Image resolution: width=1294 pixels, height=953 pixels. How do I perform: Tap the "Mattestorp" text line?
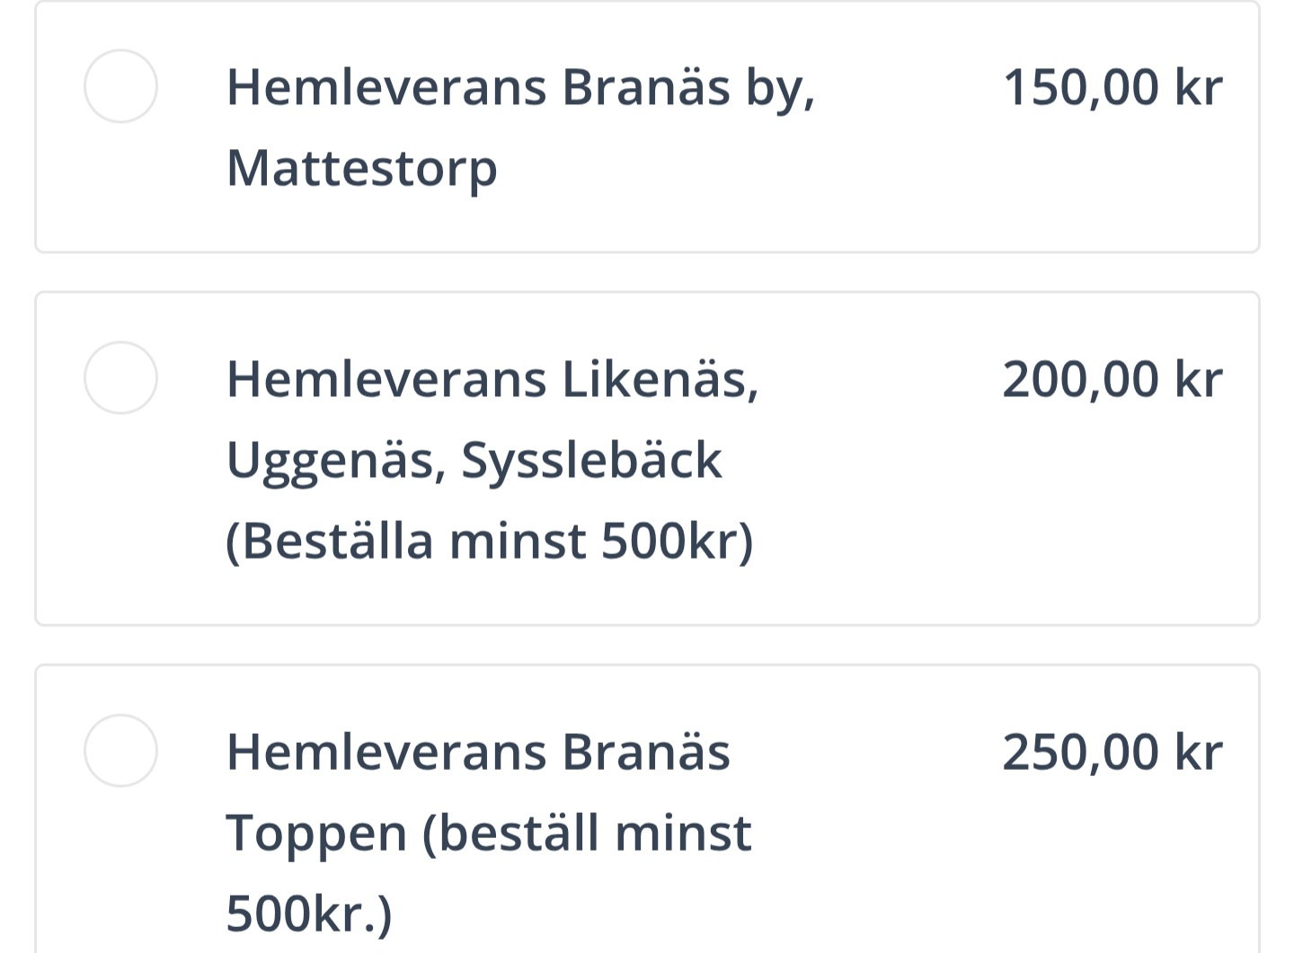point(361,168)
